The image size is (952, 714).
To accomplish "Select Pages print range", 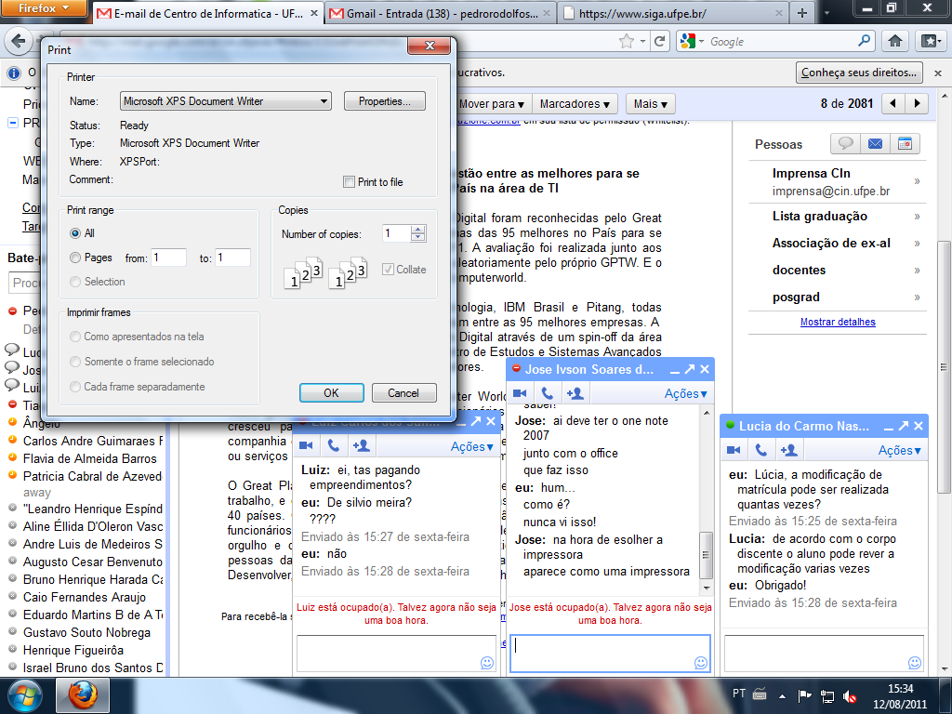I will click(75, 258).
